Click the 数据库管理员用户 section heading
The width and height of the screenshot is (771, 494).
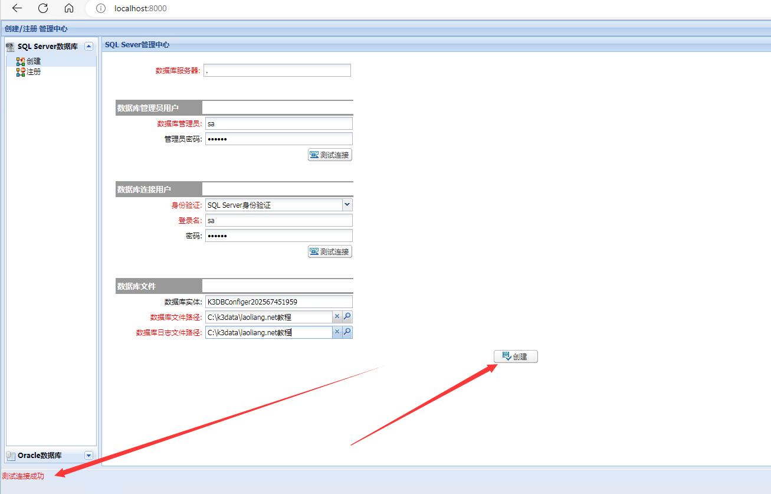(x=147, y=108)
